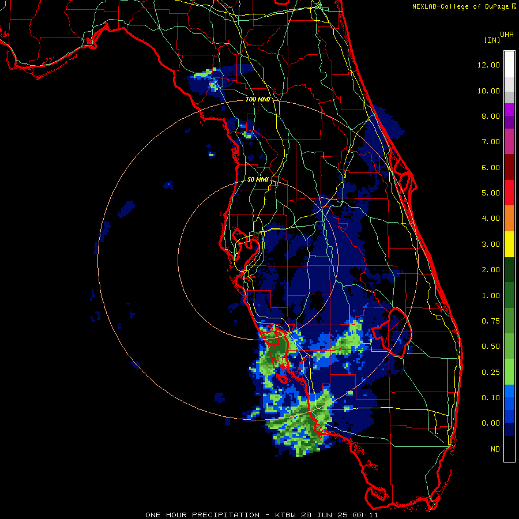Select the 3.00 legend value
This screenshot has height=519, width=519.
(491, 245)
